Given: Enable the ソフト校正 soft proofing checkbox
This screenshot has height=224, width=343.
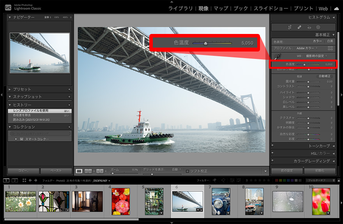Looking at the screenshot, I should point(187,171).
